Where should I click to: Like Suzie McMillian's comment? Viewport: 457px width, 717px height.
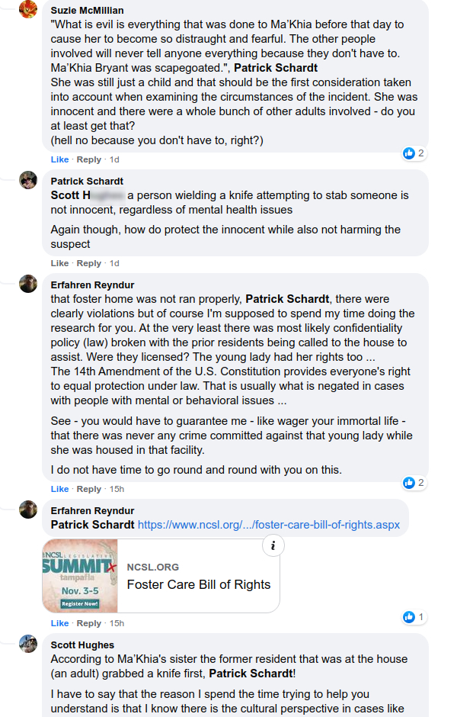59,159
